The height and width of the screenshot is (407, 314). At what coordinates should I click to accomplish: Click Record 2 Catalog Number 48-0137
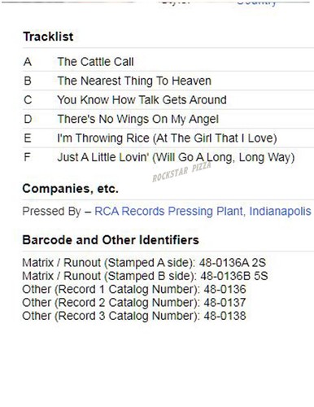(x=134, y=303)
